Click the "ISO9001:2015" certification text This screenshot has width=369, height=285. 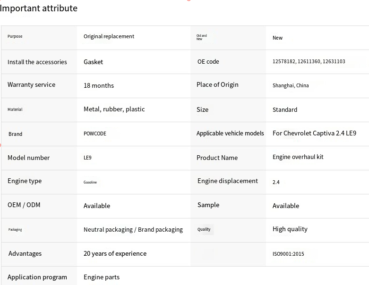288,254
